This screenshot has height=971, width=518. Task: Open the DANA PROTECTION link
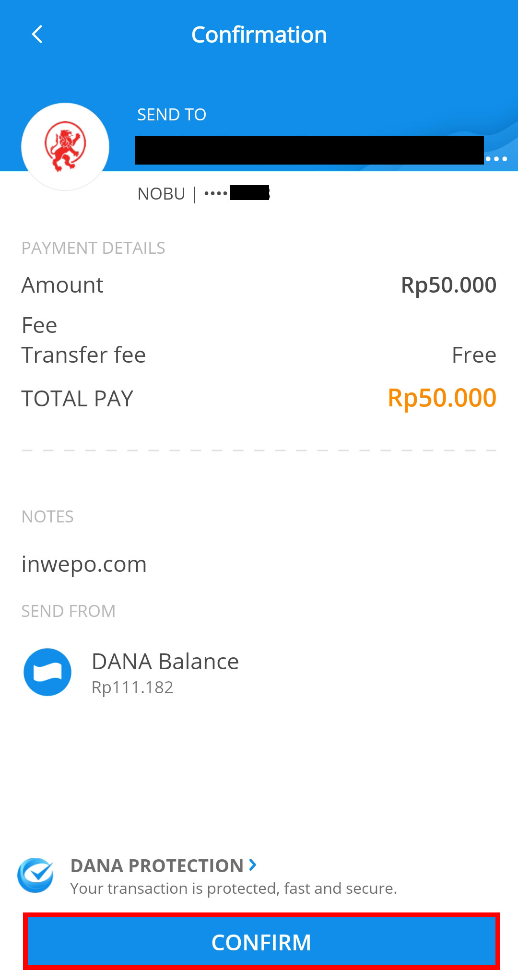point(157,866)
